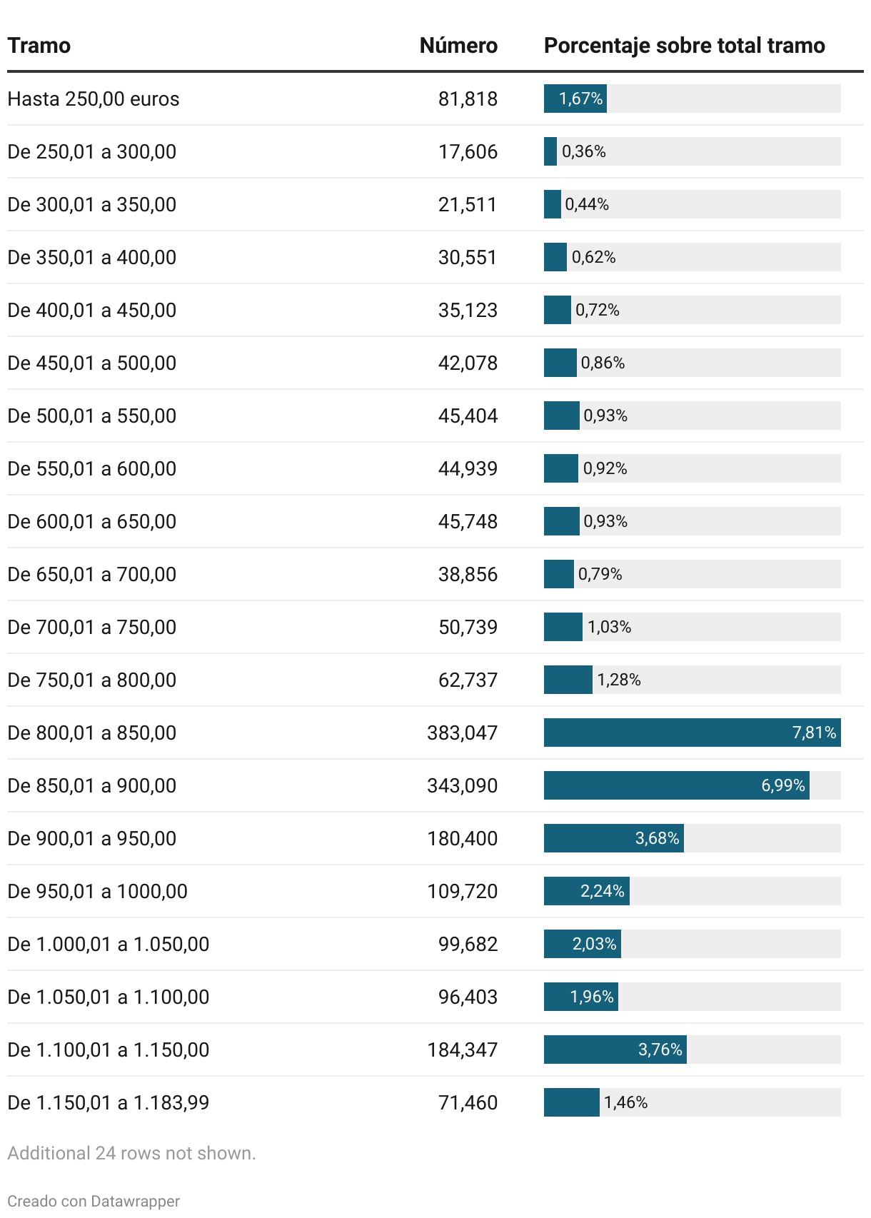Select the Hasta 250,00 euros row label
The height and width of the screenshot is (1218, 871).
click(94, 99)
